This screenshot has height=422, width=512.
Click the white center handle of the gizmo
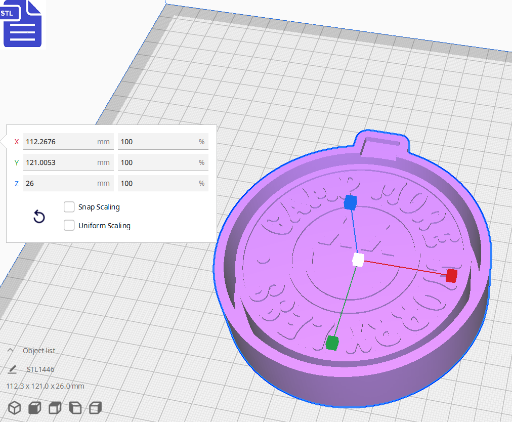358,260
